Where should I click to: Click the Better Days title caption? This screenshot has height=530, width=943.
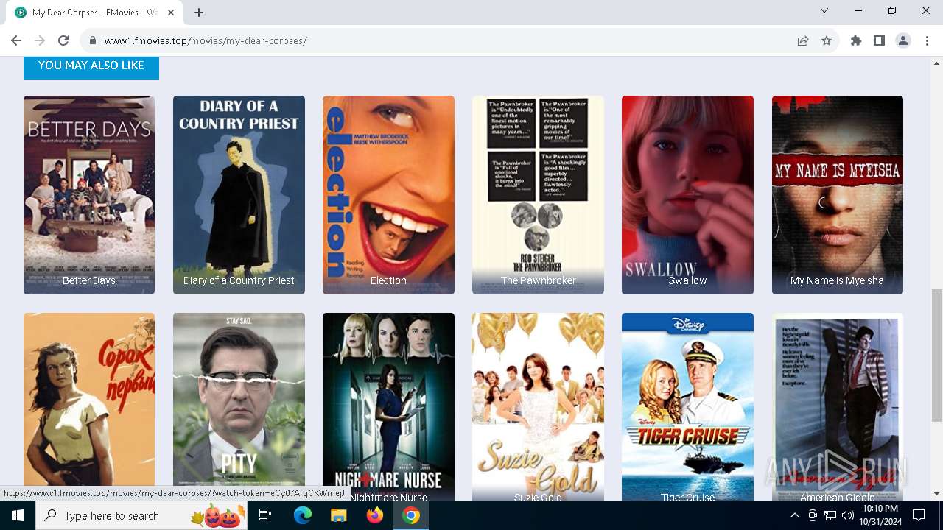[x=89, y=280]
